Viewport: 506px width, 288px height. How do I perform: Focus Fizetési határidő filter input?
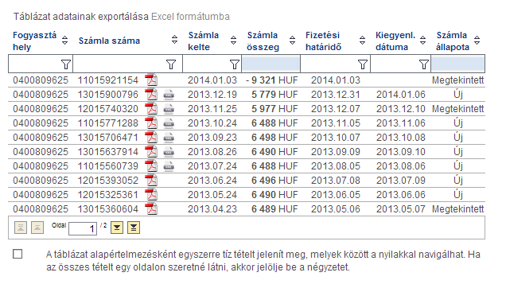point(335,64)
